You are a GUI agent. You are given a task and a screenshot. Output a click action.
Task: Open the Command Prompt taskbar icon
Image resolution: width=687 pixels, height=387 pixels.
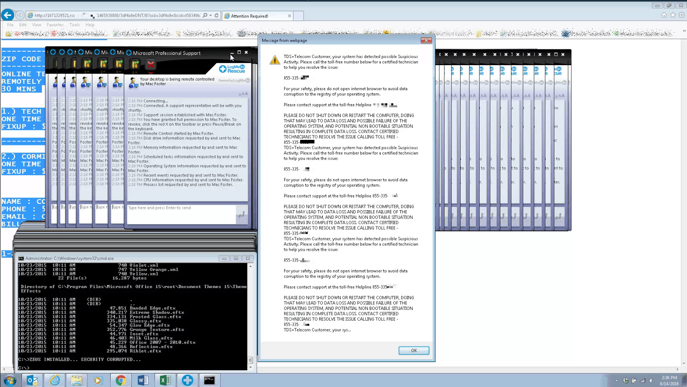tap(209, 380)
